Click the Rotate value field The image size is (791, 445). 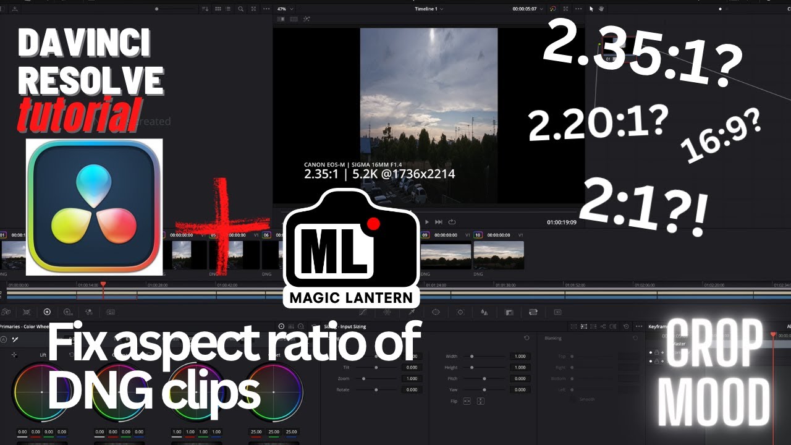tap(411, 390)
